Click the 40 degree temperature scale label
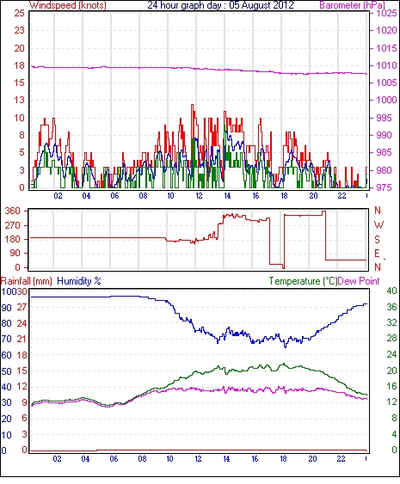Image resolution: width=400 pixels, height=484 pixels. tap(391, 291)
